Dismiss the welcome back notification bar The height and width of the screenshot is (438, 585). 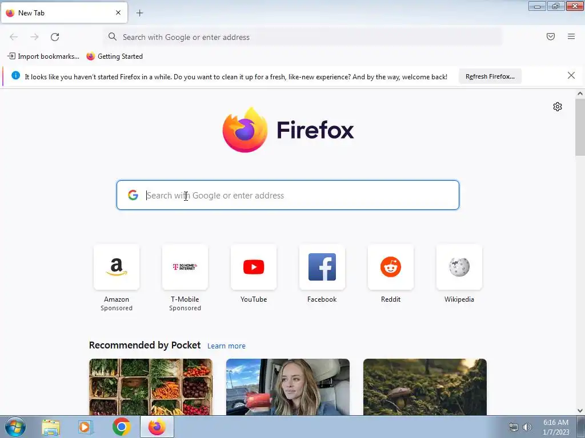(x=571, y=76)
